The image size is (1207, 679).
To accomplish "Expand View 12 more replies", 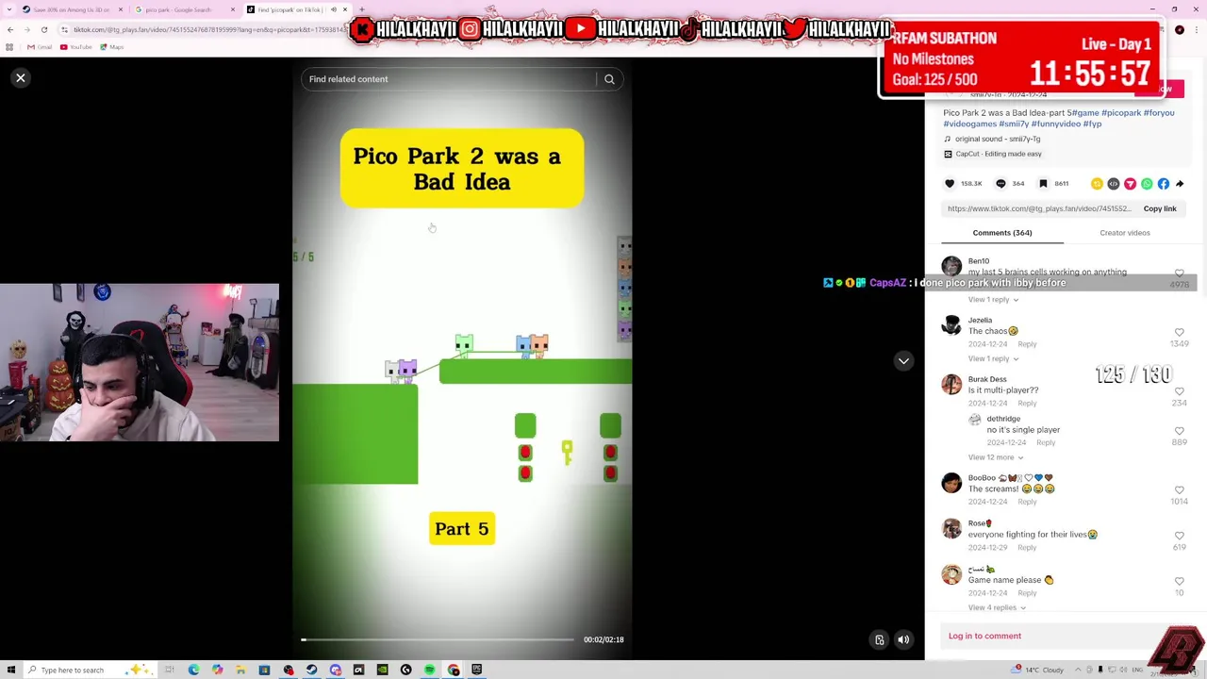I will tap(996, 458).
